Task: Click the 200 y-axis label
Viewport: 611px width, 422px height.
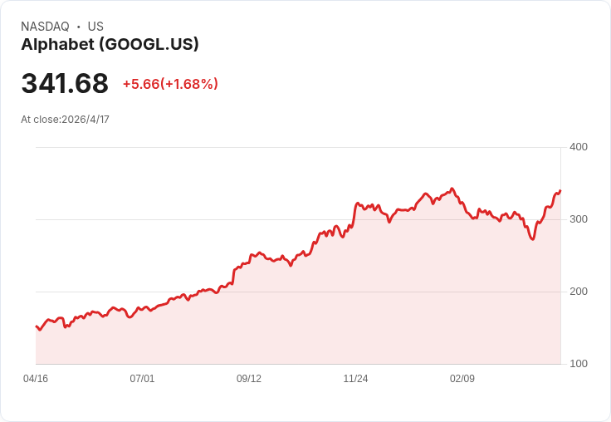Action: click(x=578, y=292)
